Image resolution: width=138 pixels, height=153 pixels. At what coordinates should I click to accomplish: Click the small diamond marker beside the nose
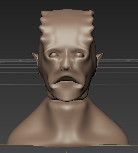coord(62,70)
